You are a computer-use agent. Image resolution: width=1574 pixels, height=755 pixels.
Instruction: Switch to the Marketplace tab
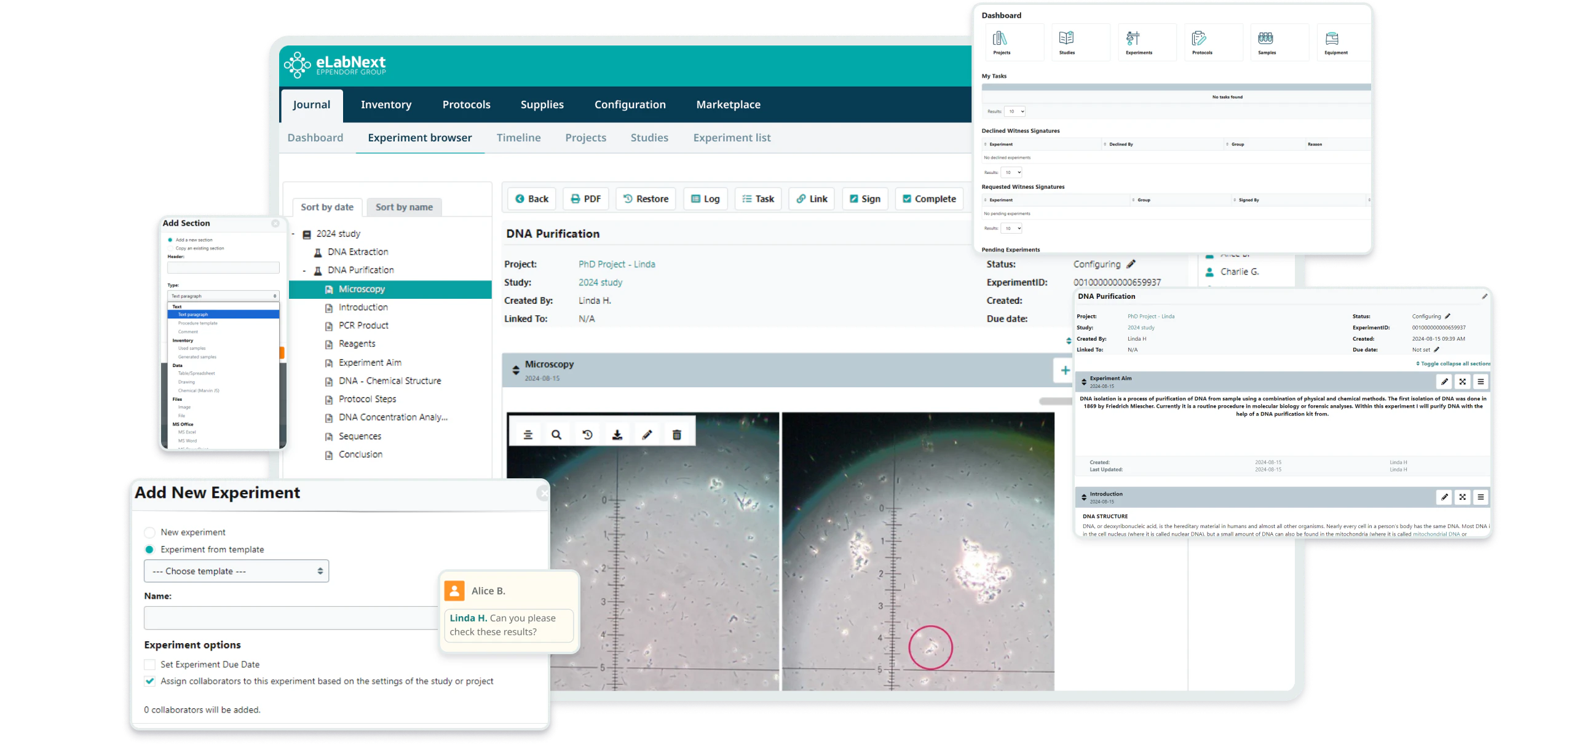[728, 105]
